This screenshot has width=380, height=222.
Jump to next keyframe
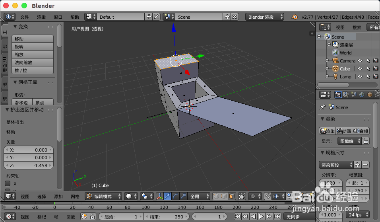coord(269,216)
